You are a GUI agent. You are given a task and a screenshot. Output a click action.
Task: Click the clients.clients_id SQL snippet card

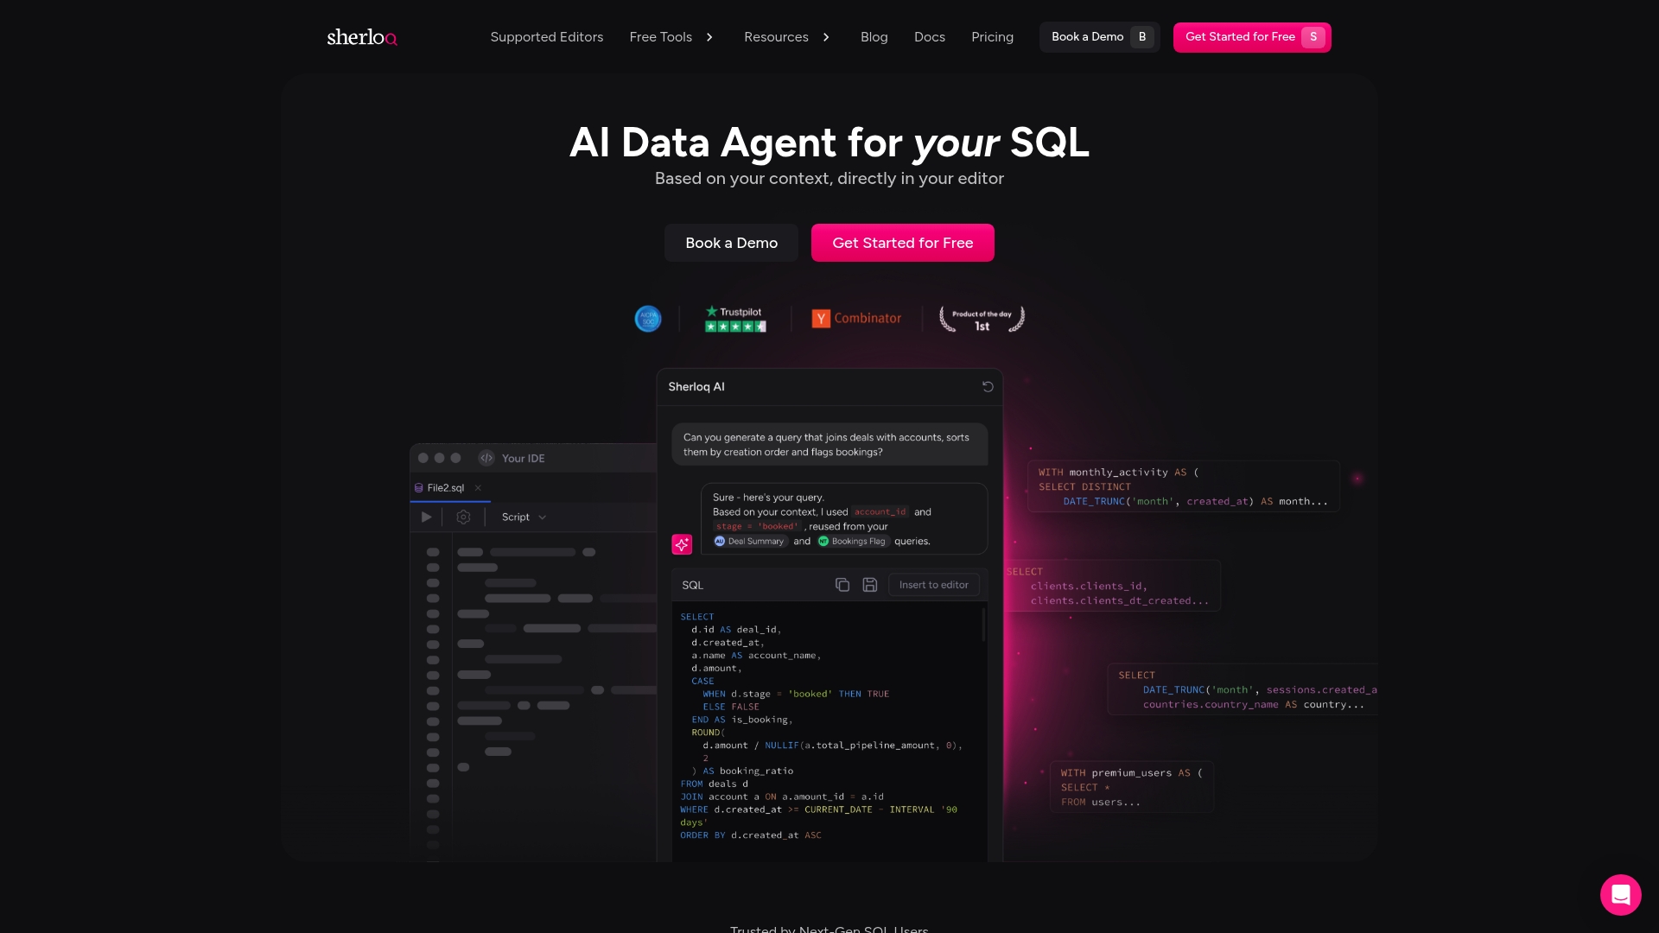click(x=1114, y=586)
